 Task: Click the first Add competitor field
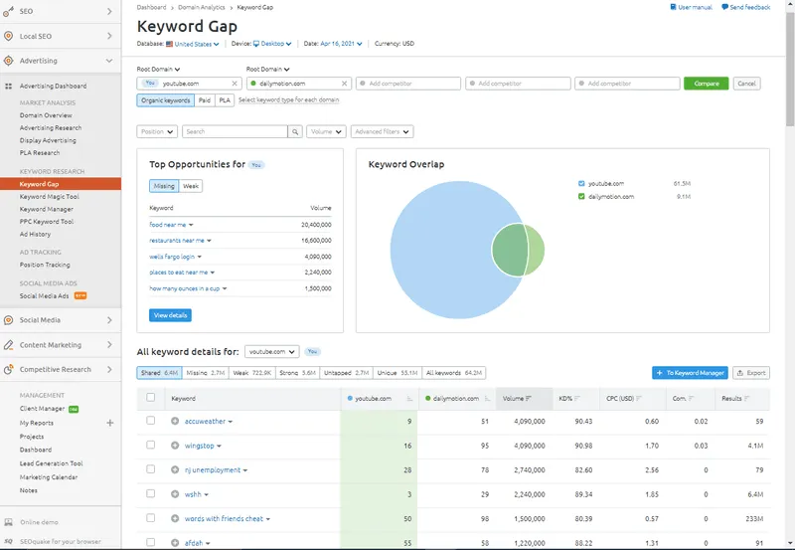408,84
